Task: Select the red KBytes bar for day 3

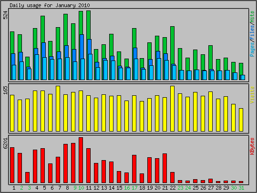Action: click(x=27, y=177)
